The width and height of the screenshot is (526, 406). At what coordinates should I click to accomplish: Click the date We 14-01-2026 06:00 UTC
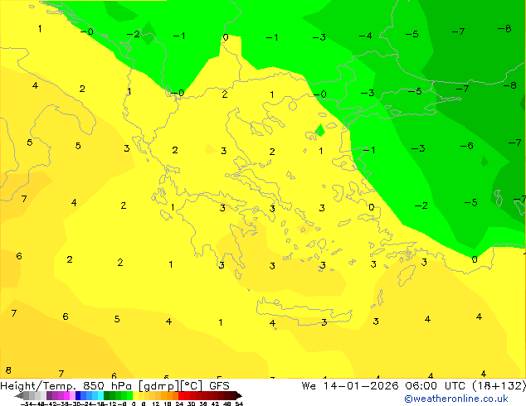pos(383,385)
